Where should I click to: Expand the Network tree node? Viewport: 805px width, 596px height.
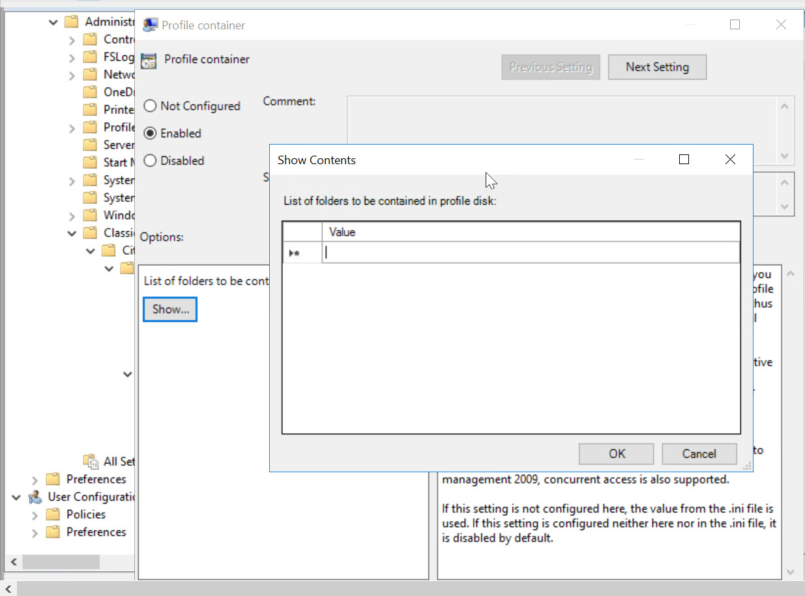point(72,76)
